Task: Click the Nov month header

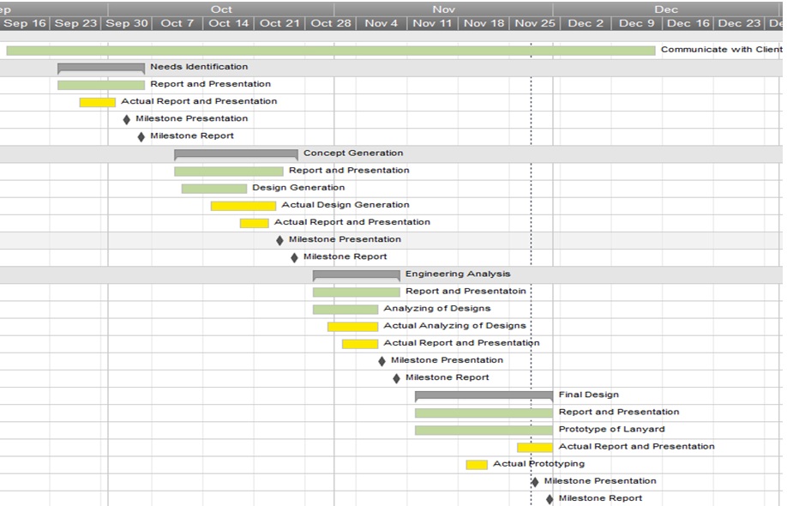Action: (443, 9)
